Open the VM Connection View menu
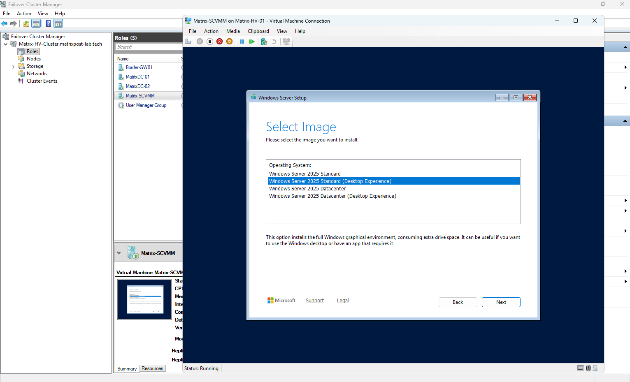630x382 pixels. (282, 31)
